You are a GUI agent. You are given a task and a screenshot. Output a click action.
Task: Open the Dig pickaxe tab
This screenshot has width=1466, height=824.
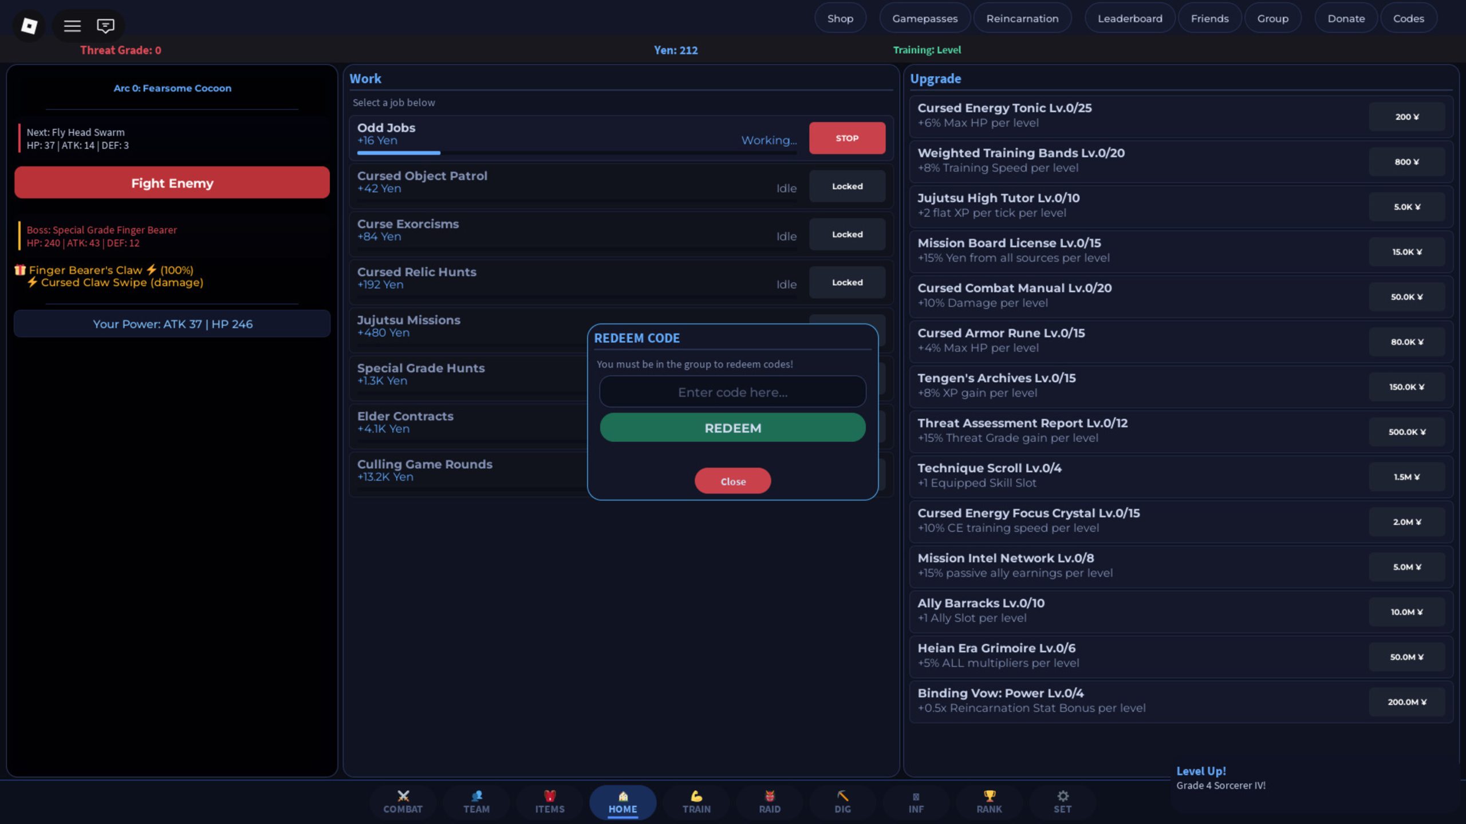pyautogui.click(x=842, y=802)
